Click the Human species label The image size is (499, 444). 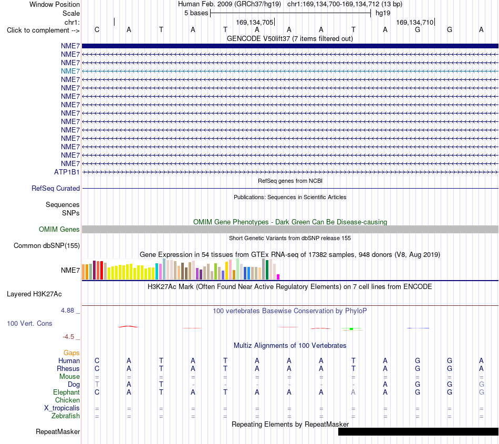click(69, 360)
